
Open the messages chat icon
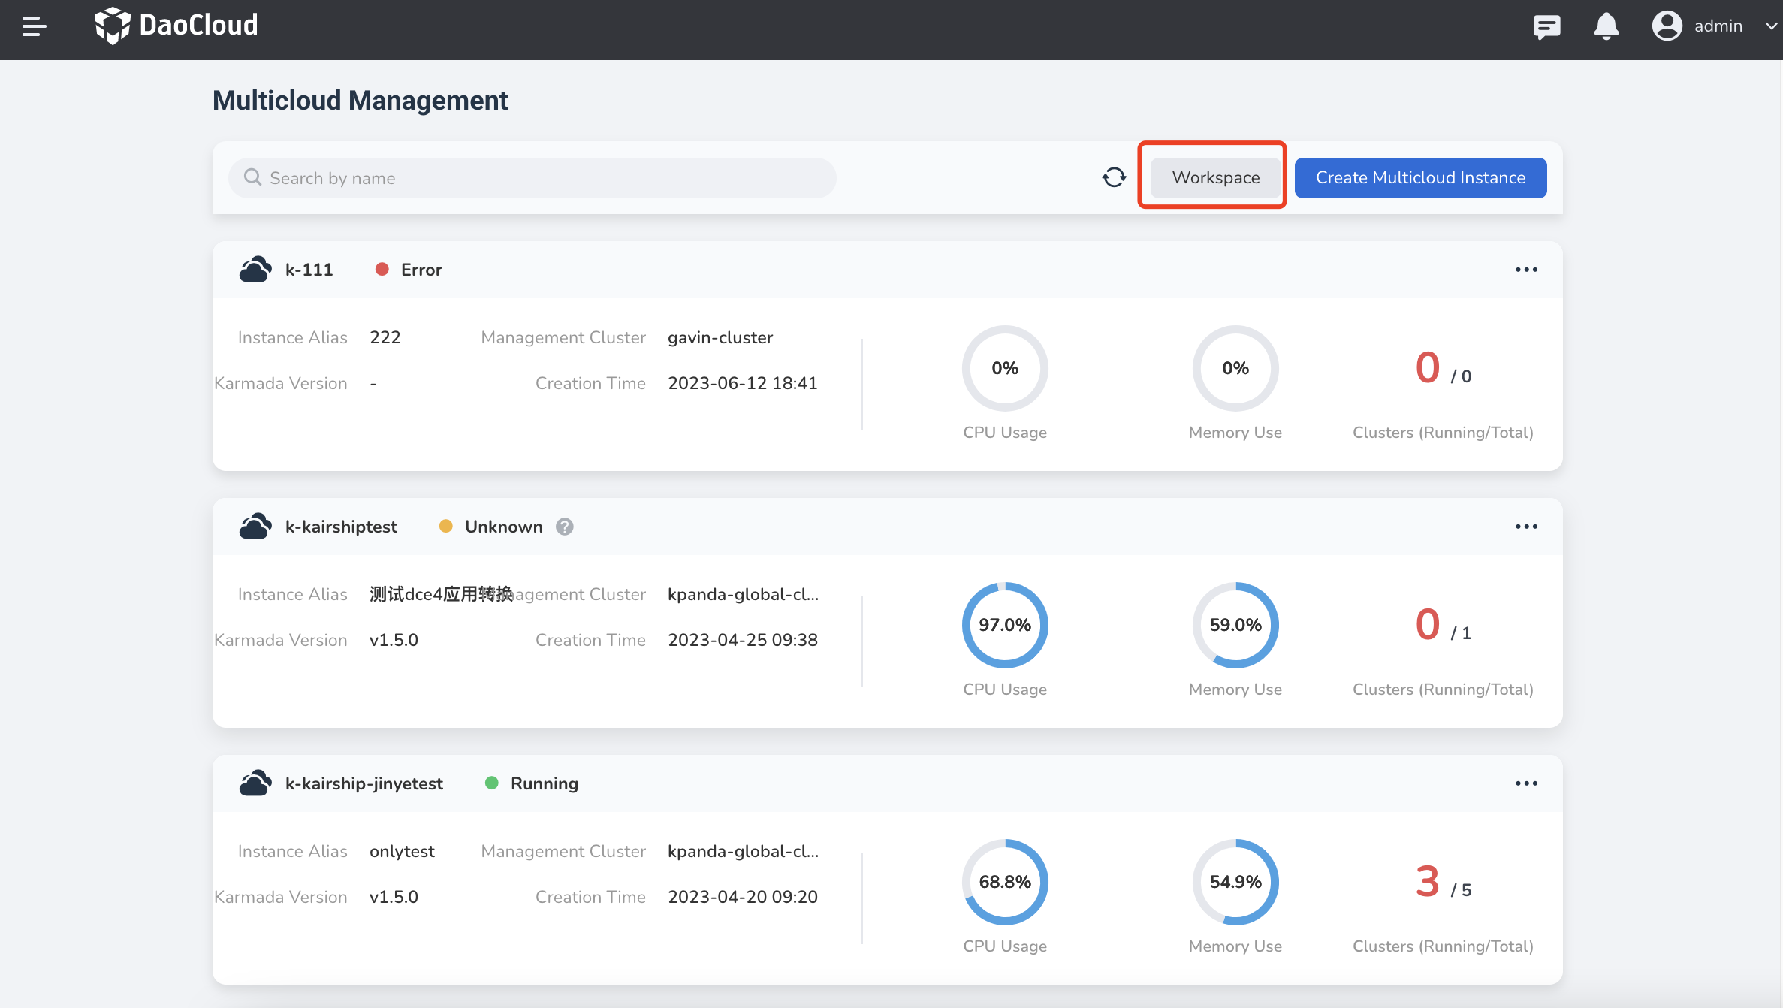1546,26
